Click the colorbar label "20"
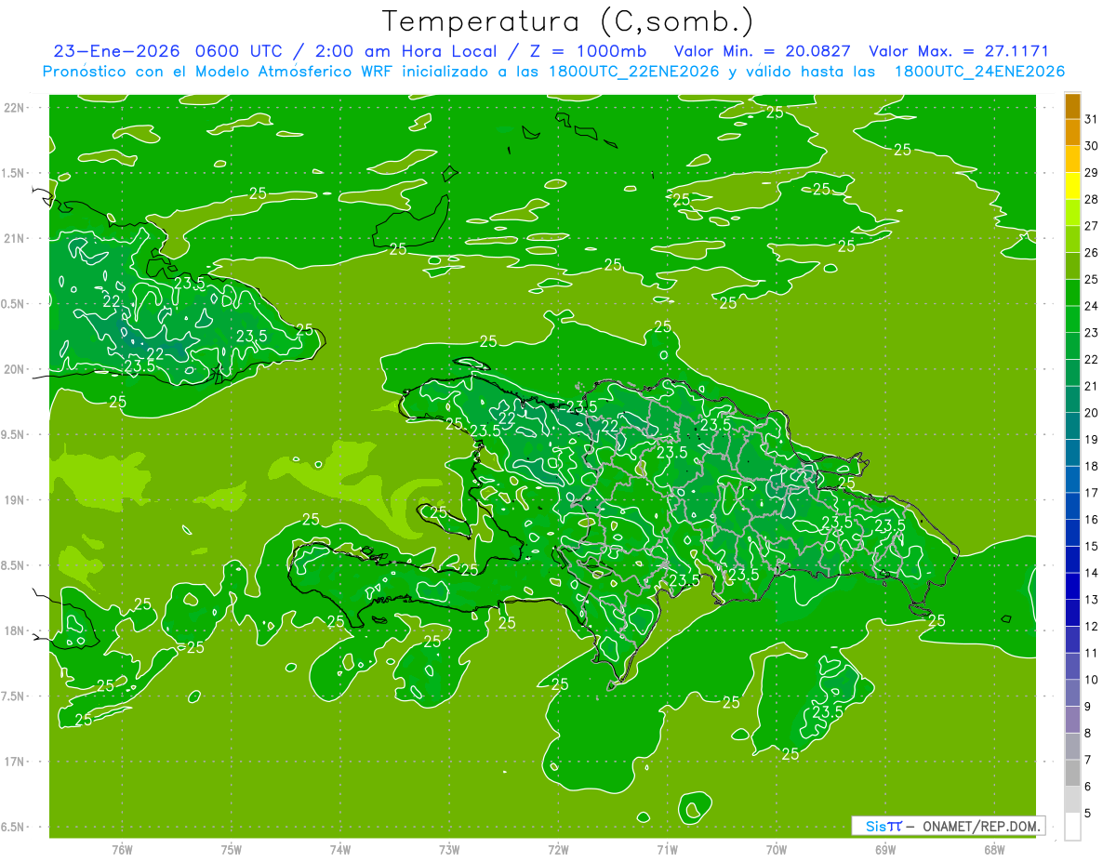This screenshot has height=862, width=1116. click(x=1092, y=413)
